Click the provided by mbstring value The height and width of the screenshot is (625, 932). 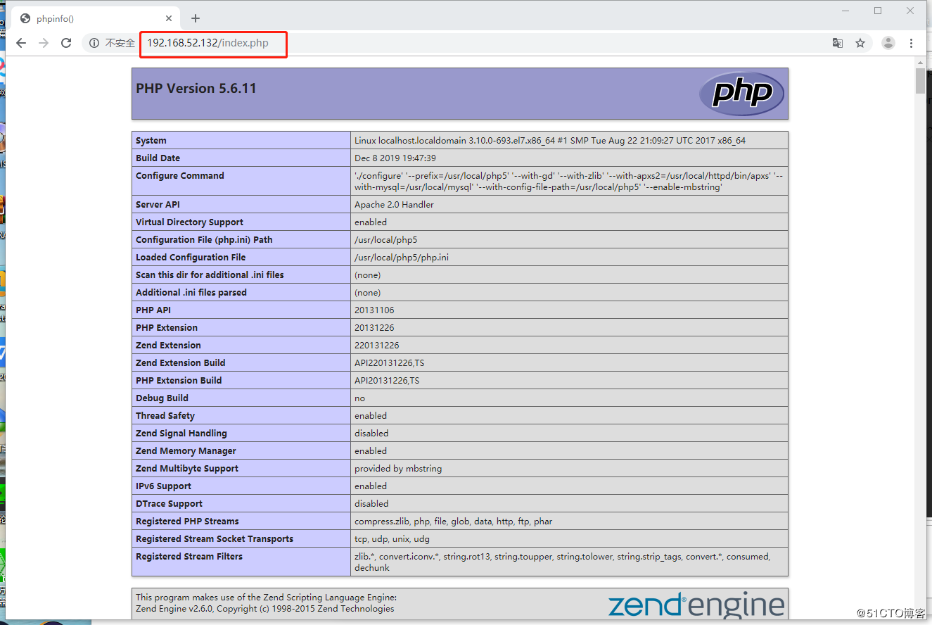pos(398,469)
